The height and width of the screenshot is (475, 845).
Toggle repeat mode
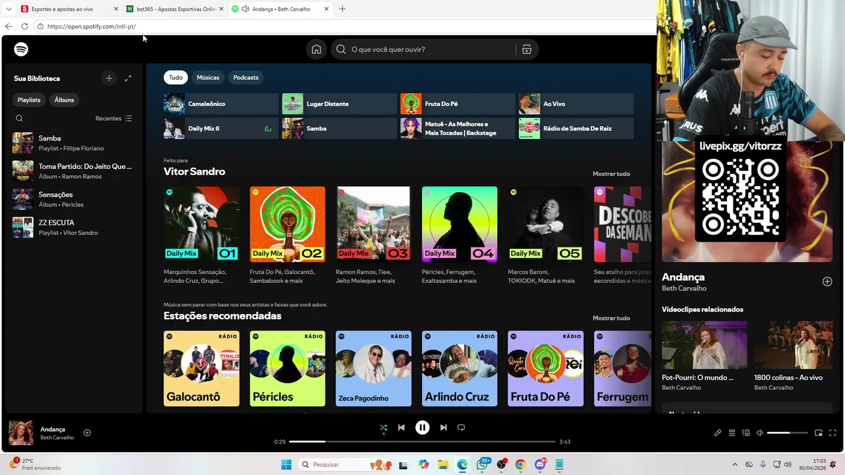(x=461, y=427)
